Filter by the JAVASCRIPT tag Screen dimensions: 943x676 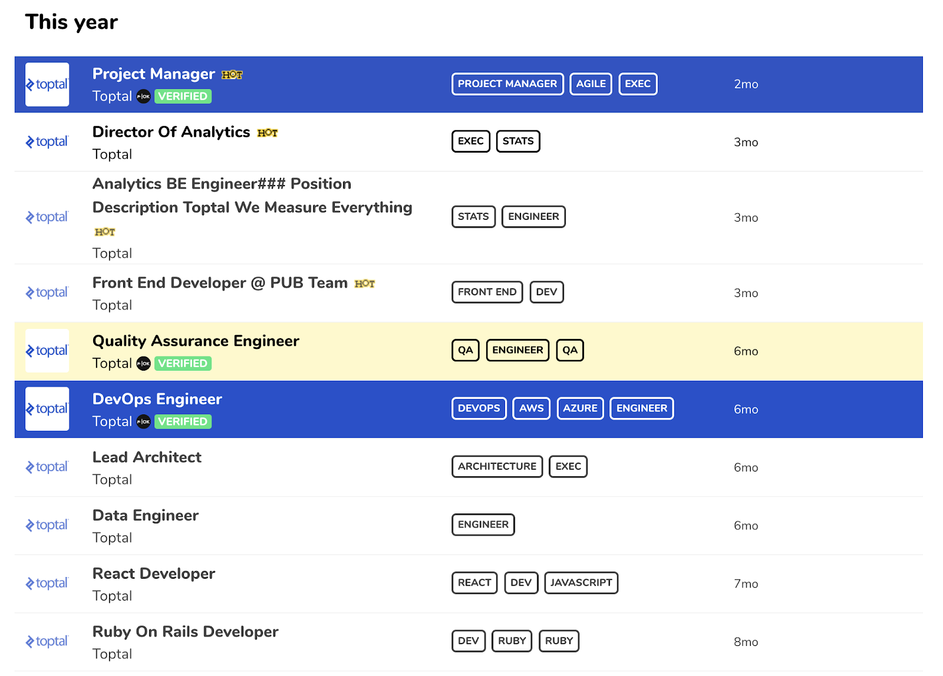pos(581,583)
